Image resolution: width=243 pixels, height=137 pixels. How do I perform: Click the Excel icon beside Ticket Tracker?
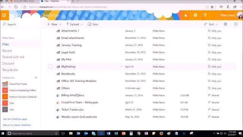point(58,110)
